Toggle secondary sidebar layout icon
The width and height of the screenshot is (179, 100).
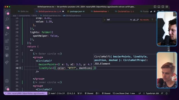pyautogui.click(x=163, y=7)
